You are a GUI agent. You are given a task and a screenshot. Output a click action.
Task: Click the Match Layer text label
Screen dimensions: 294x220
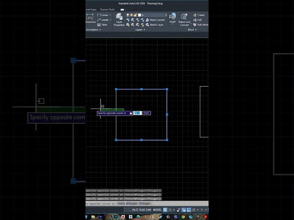[156, 25]
